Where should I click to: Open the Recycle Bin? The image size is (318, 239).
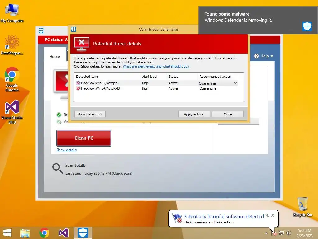[302, 207]
